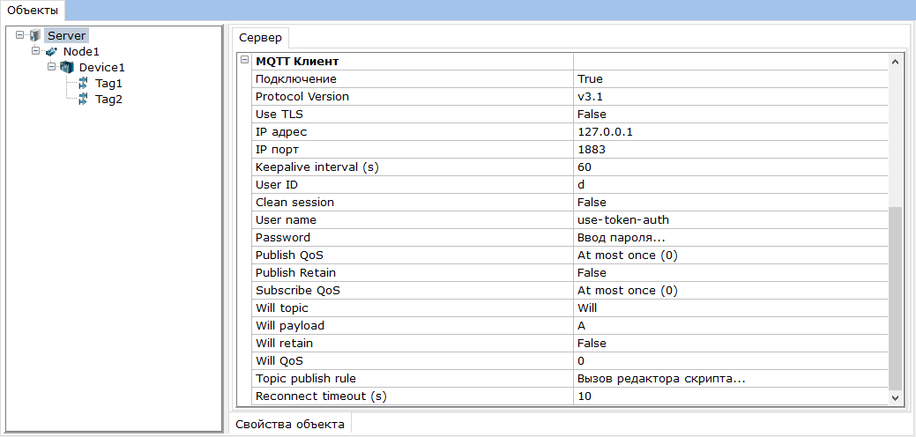The width and height of the screenshot is (916, 437).
Task: Open script editor via Вызов редактора скрипта...
Action: click(661, 379)
